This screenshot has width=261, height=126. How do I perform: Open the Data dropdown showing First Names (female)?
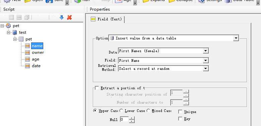point(206,51)
